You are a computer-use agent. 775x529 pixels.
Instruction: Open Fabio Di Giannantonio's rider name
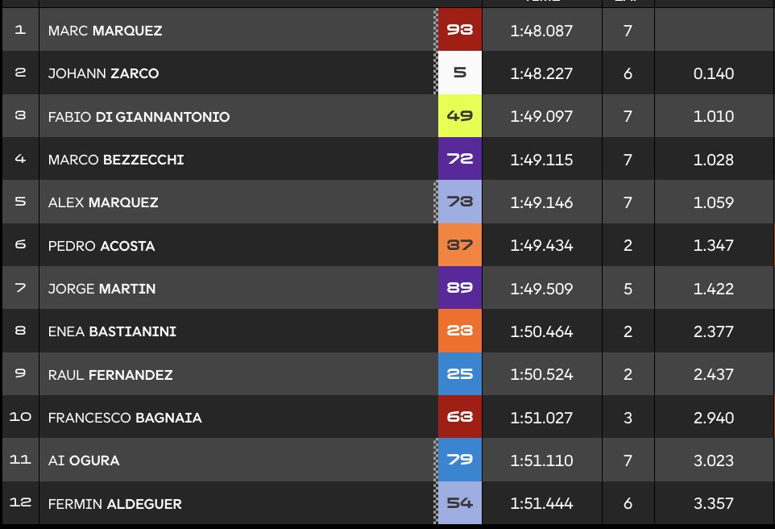coord(139,117)
